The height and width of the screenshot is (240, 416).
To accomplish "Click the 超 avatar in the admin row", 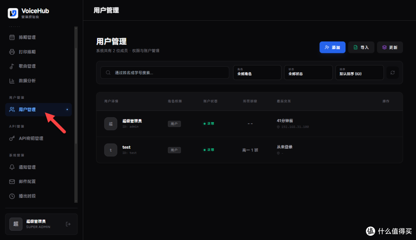I will pyautogui.click(x=111, y=124).
